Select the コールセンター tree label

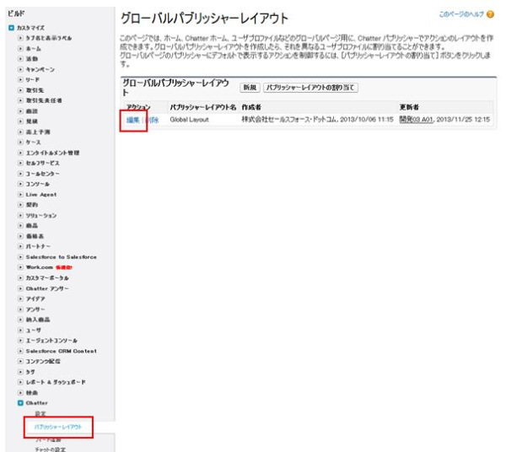pyautogui.click(x=43, y=174)
